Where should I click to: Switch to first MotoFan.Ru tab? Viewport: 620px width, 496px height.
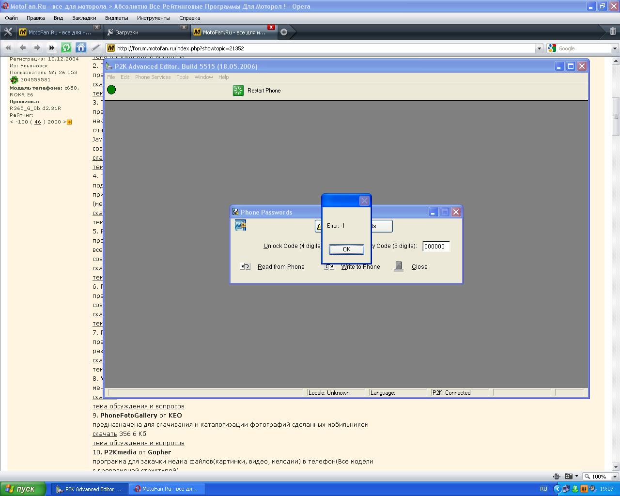[x=59, y=32]
